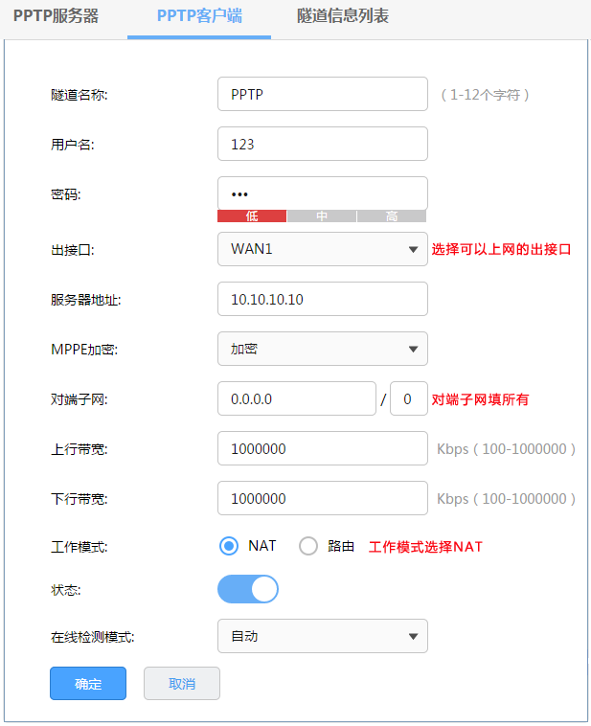Click the 隧道名称 input field
The height and width of the screenshot is (726, 591).
(x=323, y=94)
